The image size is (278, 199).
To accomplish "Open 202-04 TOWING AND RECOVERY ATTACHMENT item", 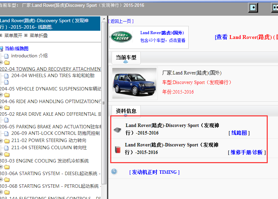I will coord(50,69).
